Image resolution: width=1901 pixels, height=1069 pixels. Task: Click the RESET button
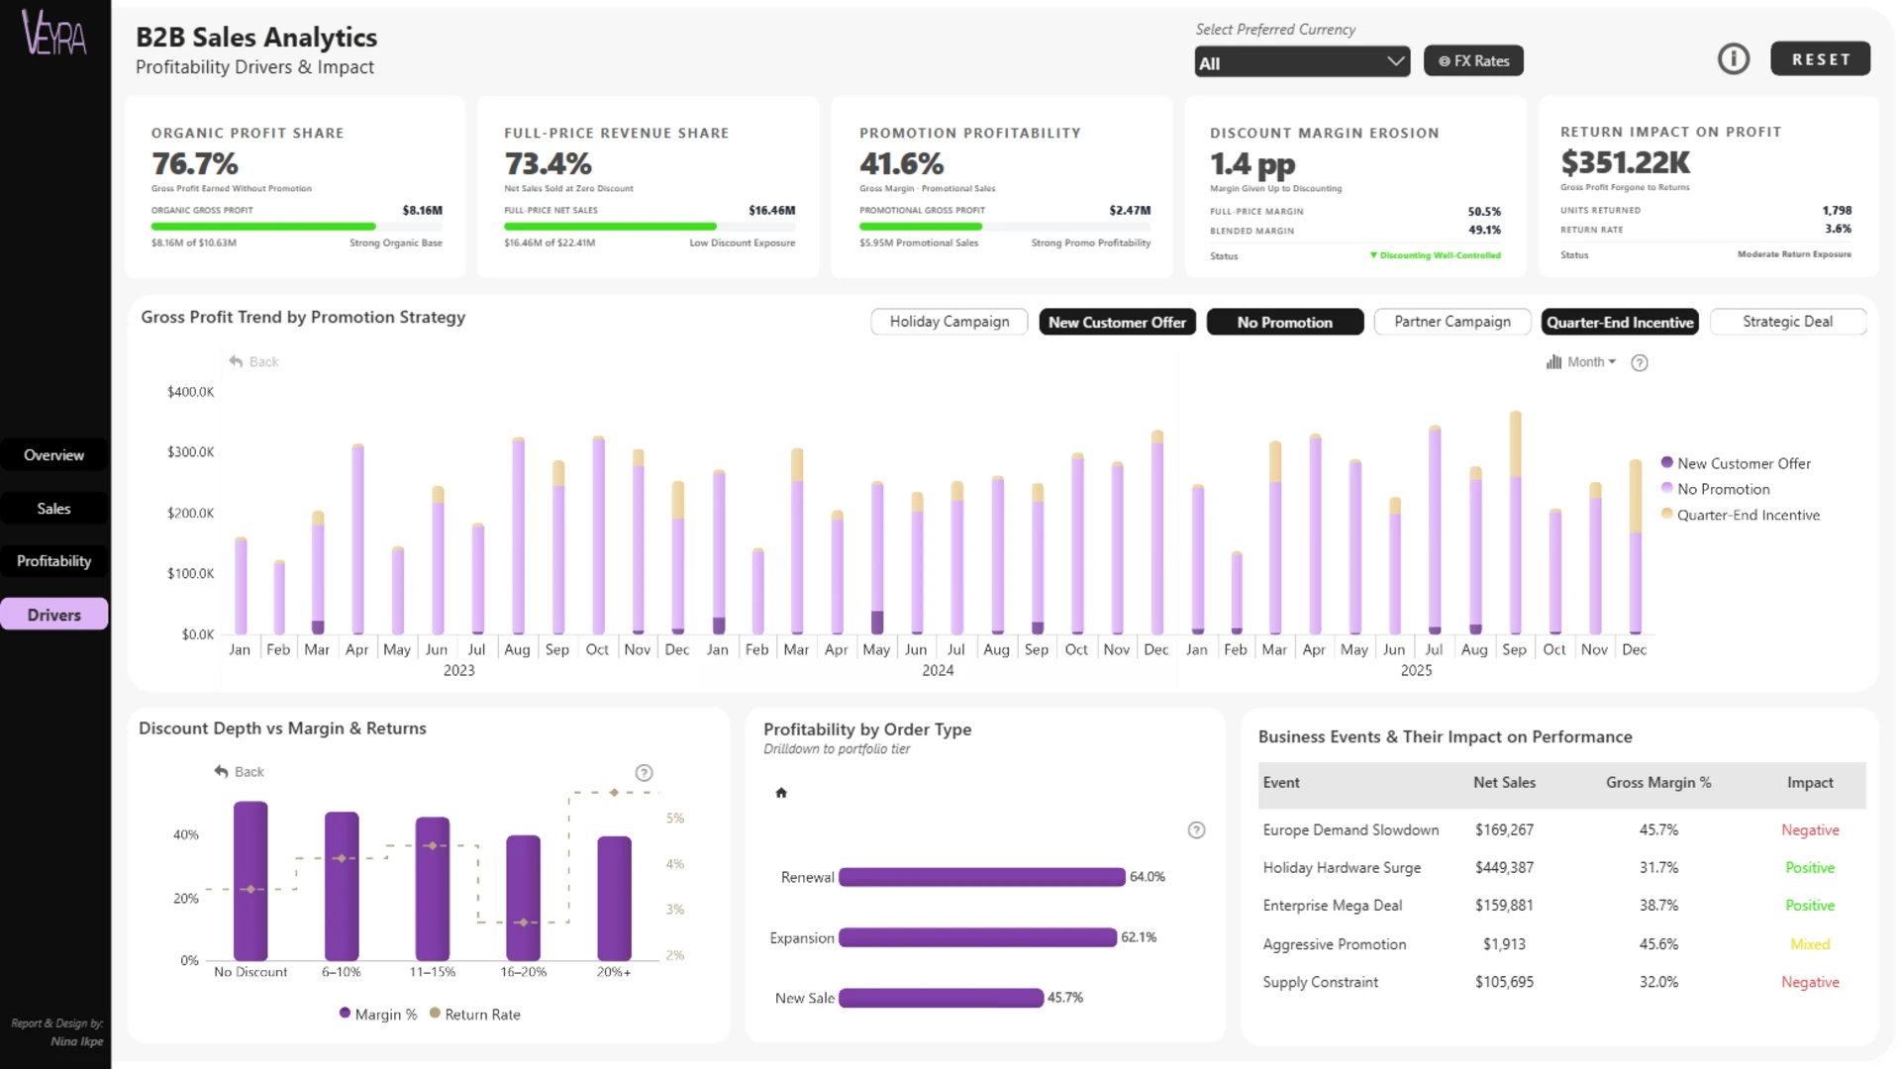pos(1820,59)
